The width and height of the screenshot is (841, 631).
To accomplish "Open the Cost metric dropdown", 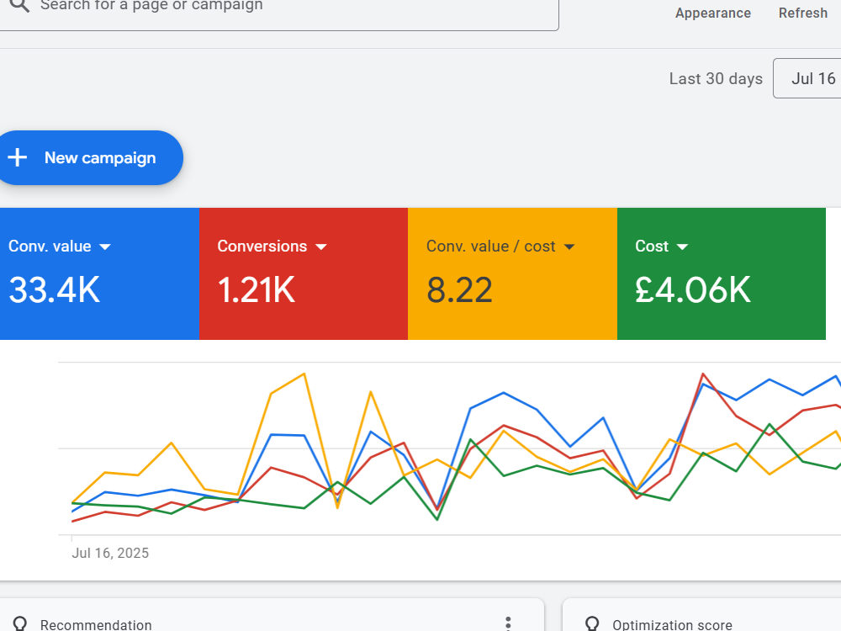I will (x=661, y=247).
